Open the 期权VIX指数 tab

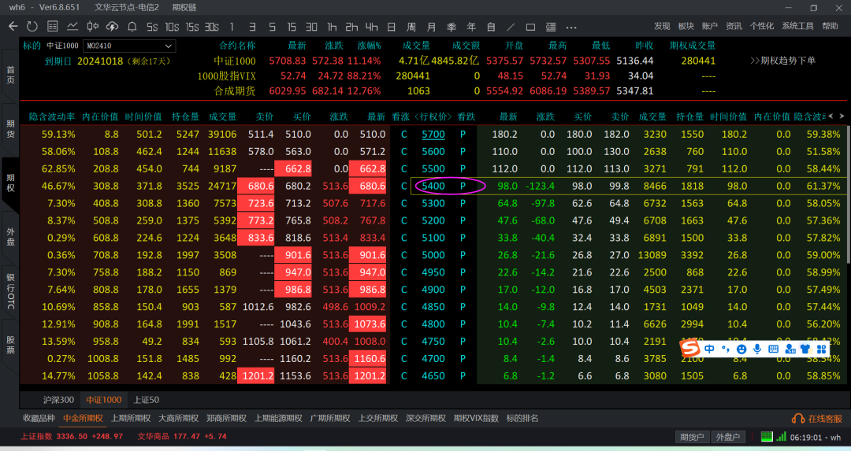476,419
